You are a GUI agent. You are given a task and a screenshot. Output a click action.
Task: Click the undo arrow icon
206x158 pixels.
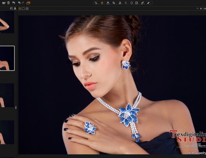[19, 3]
